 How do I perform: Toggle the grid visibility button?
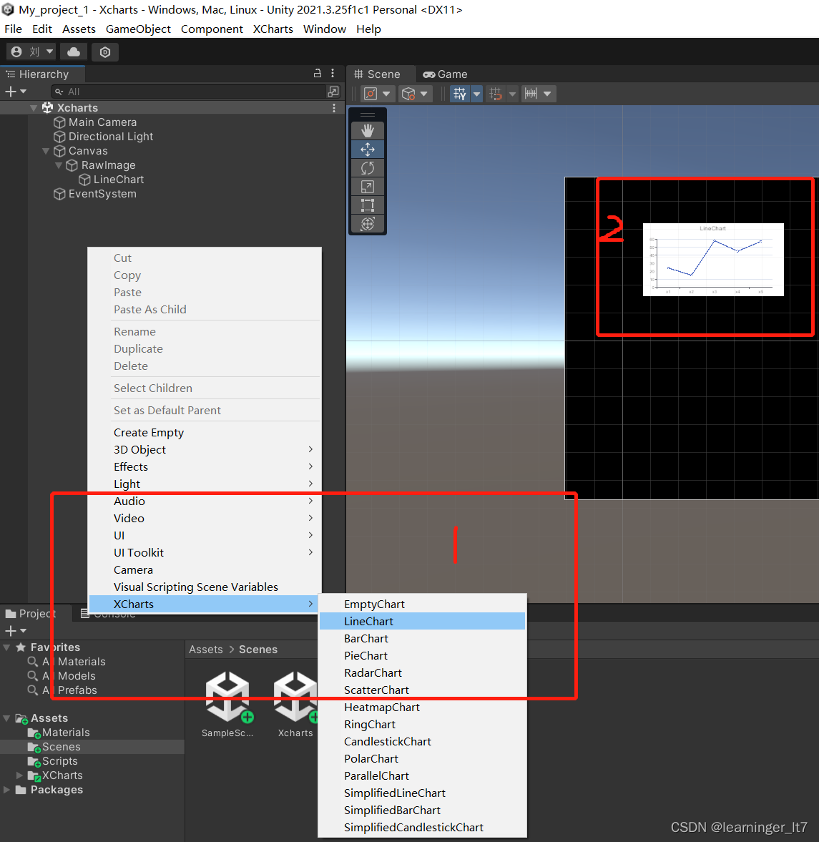460,94
